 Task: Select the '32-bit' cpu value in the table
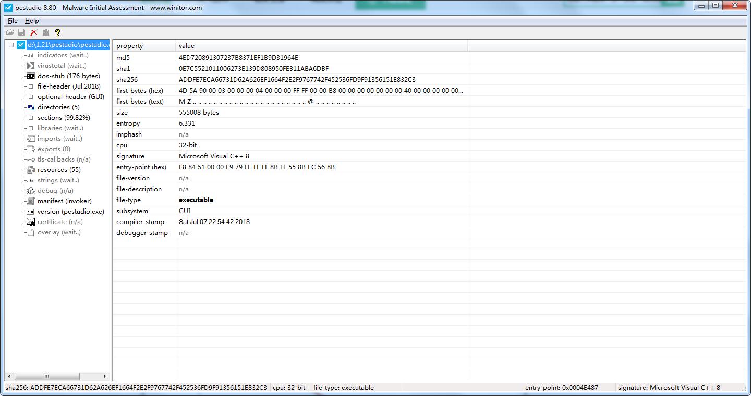click(188, 145)
